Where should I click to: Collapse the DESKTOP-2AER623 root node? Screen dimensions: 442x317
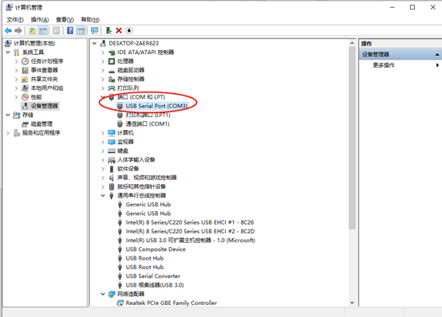(95, 43)
